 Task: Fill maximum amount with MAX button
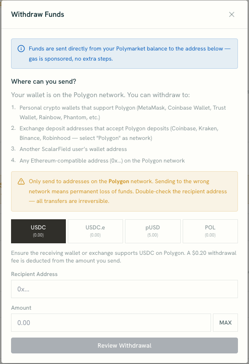(225, 323)
